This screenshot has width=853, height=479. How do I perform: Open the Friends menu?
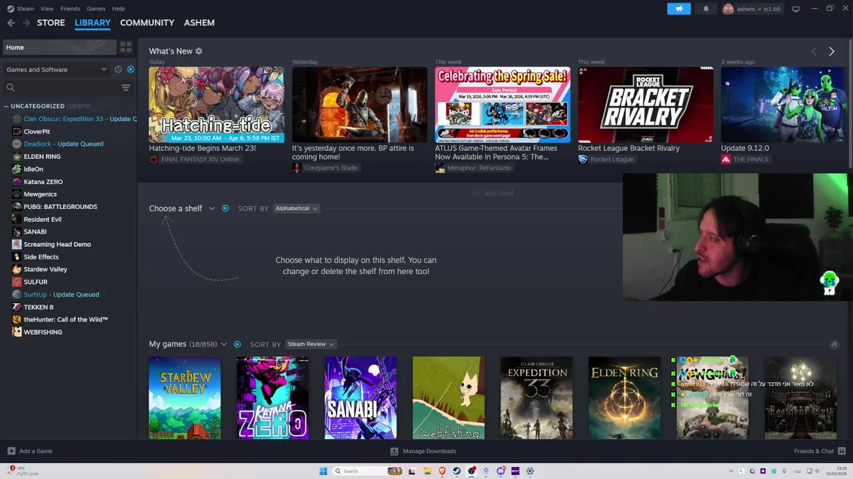[70, 9]
